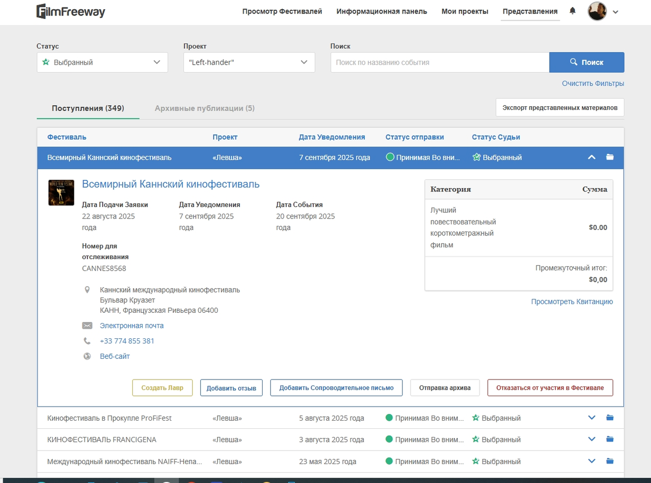This screenshot has width=651, height=483.
Task: Click the globe website icon
Action: [87, 356]
